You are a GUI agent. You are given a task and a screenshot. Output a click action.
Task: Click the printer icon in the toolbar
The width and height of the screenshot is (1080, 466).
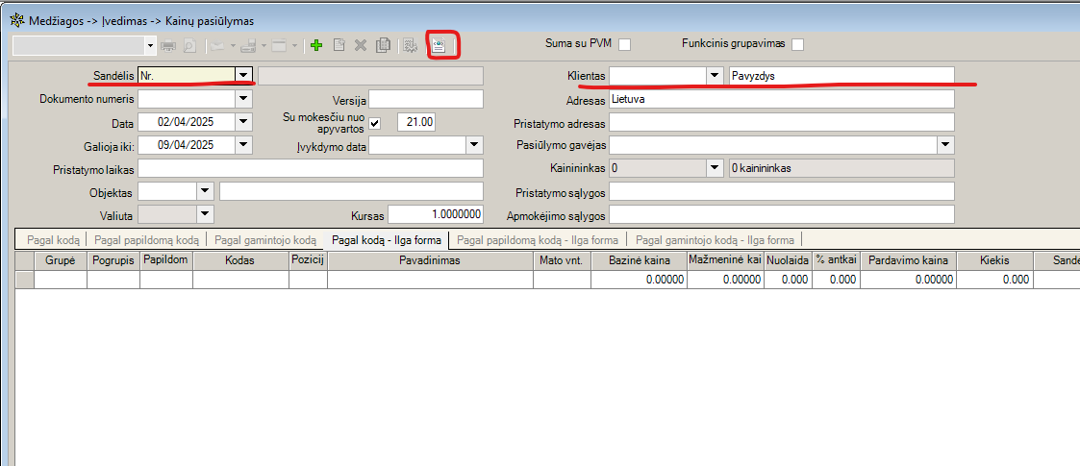point(169,45)
